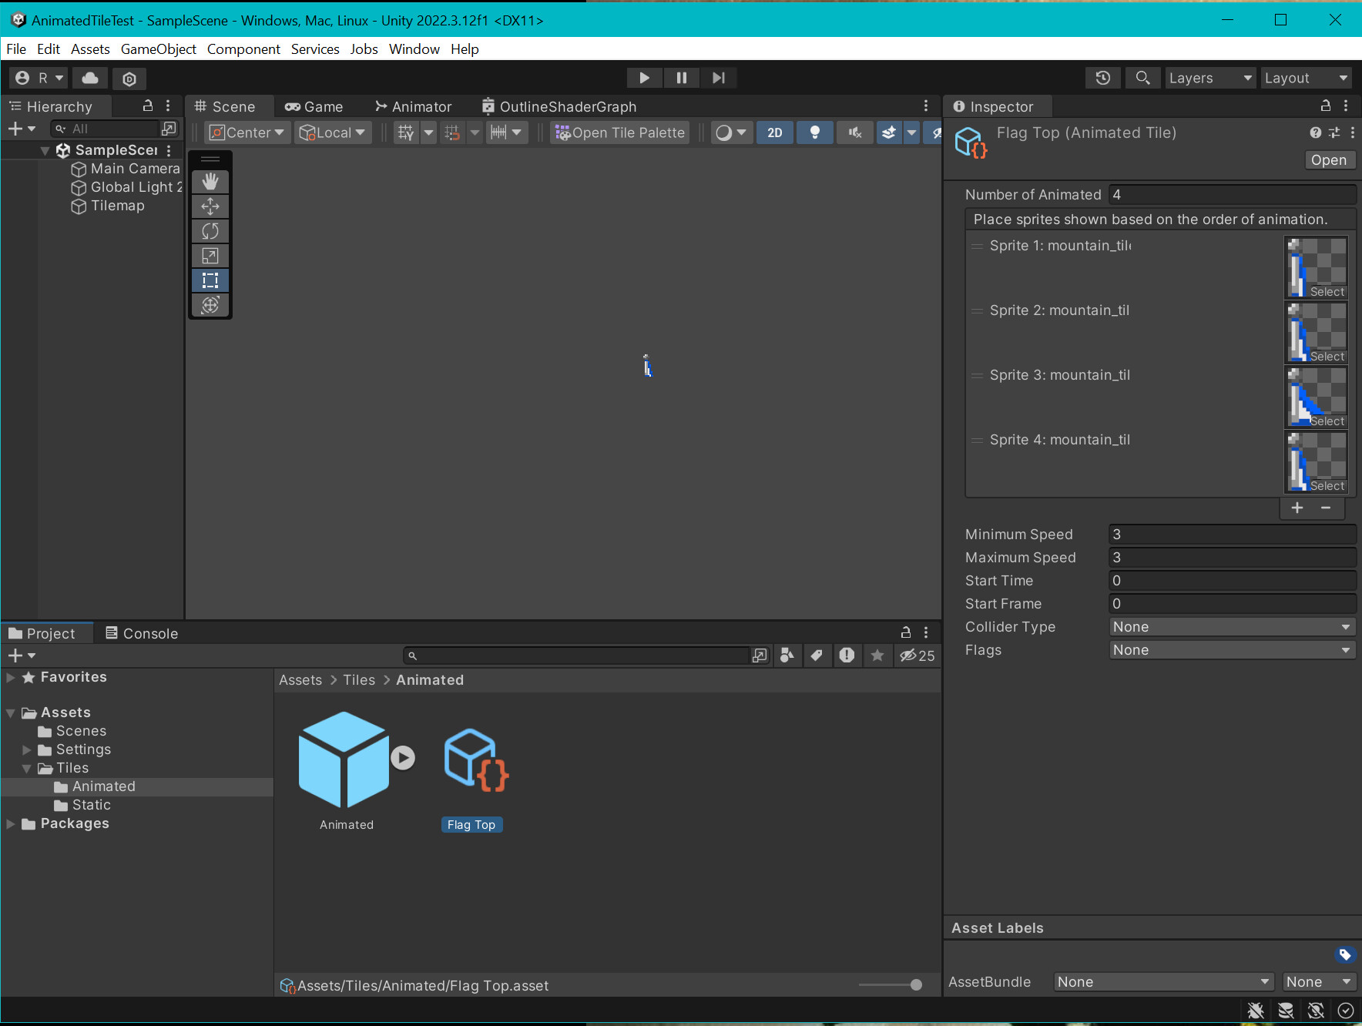The width and height of the screenshot is (1362, 1026).
Task: Click Select on the Sprite 1 thumbnail
Action: pos(1327,292)
